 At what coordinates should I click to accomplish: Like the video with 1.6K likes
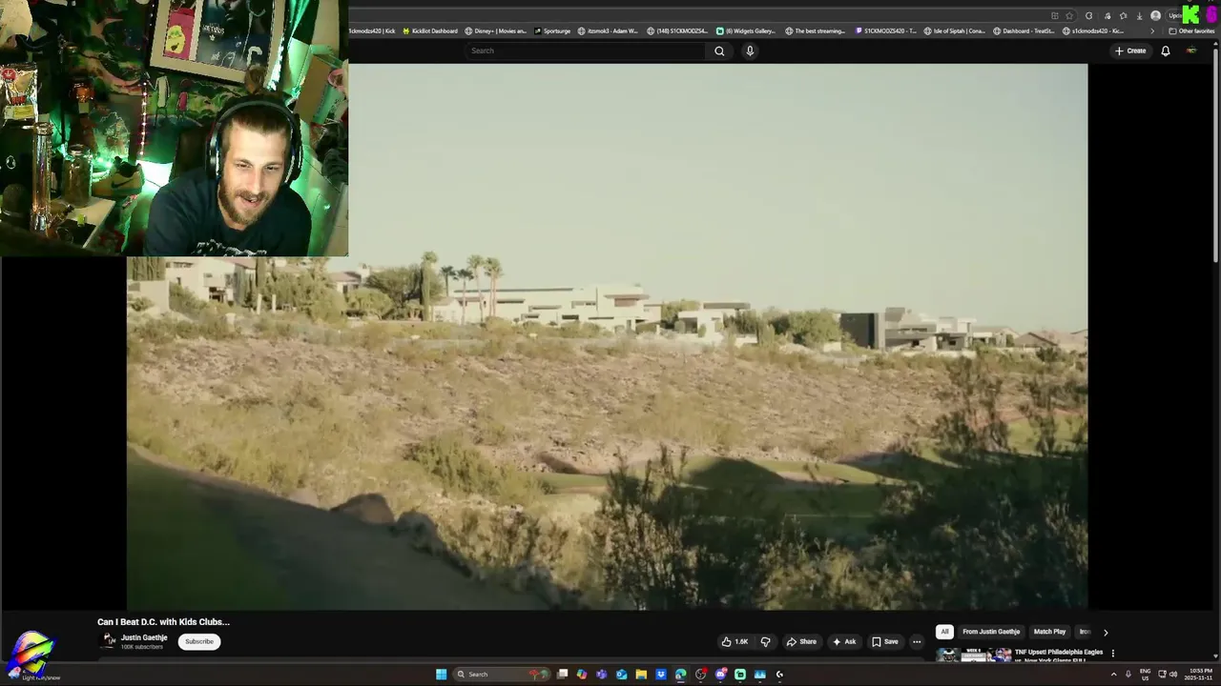point(735,641)
